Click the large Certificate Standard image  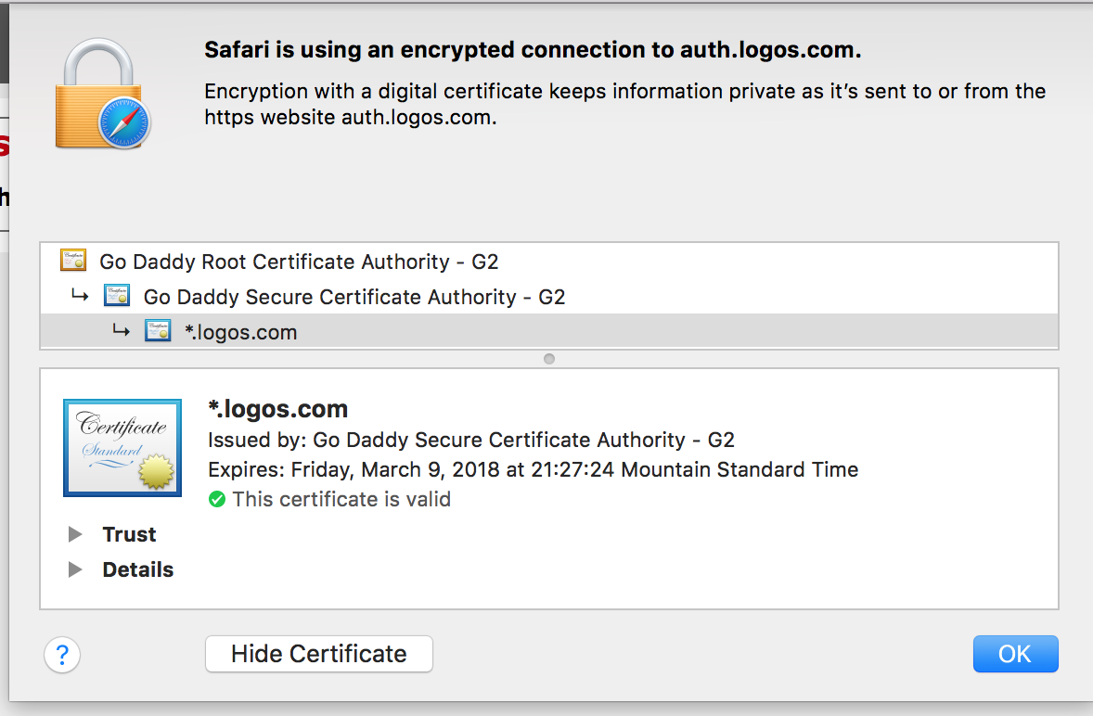click(x=122, y=448)
